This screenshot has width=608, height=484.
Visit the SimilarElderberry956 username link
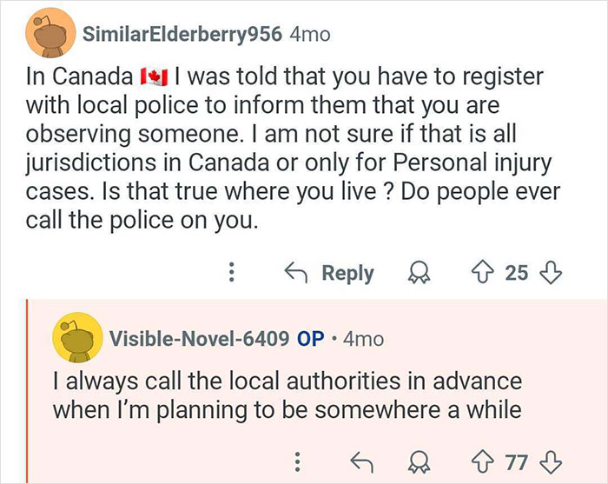click(x=182, y=35)
